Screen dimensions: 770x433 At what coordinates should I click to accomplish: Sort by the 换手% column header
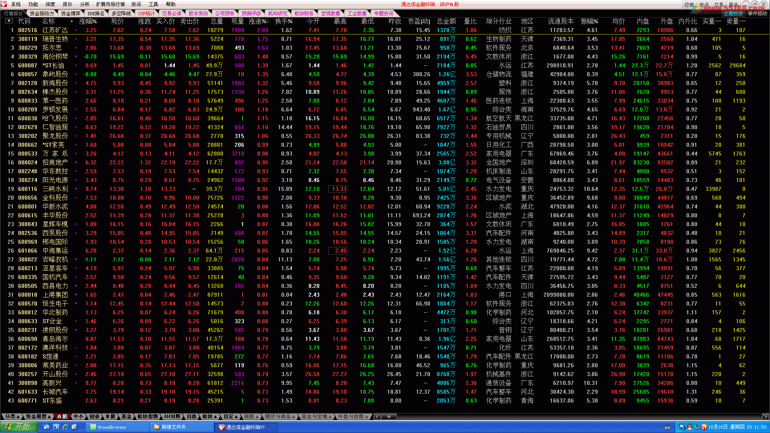click(x=284, y=21)
